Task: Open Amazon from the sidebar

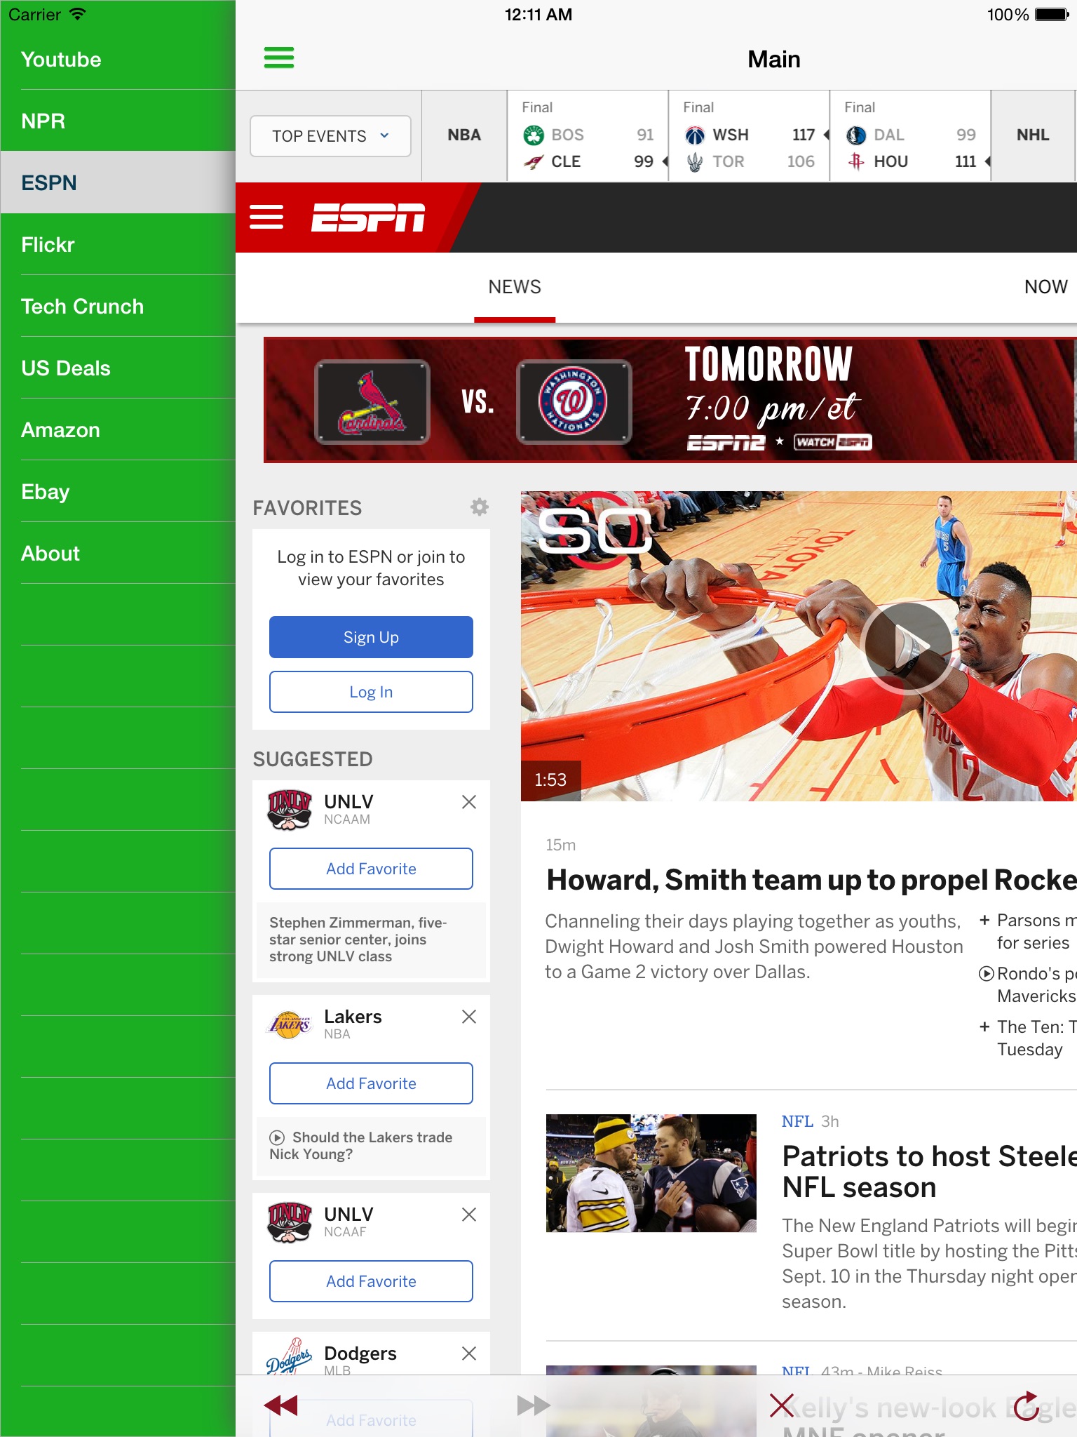Action: point(118,429)
